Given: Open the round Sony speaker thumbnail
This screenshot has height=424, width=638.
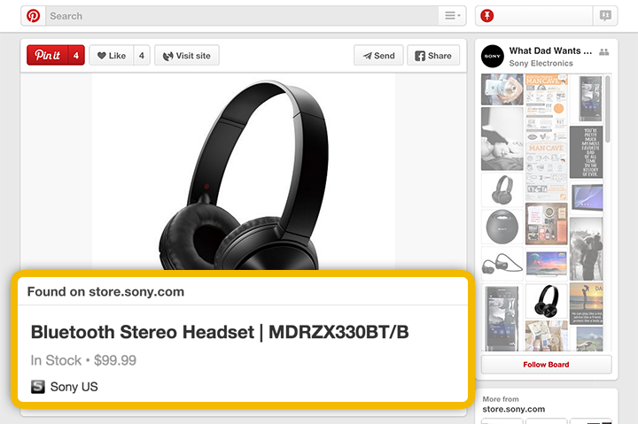Looking at the screenshot, I should pos(502,227).
